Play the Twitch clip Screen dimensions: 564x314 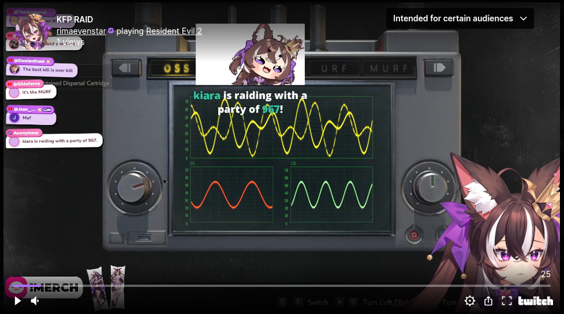17,301
